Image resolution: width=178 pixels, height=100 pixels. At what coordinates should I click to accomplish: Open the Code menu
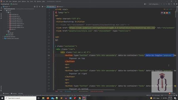[x=19, y=1]
